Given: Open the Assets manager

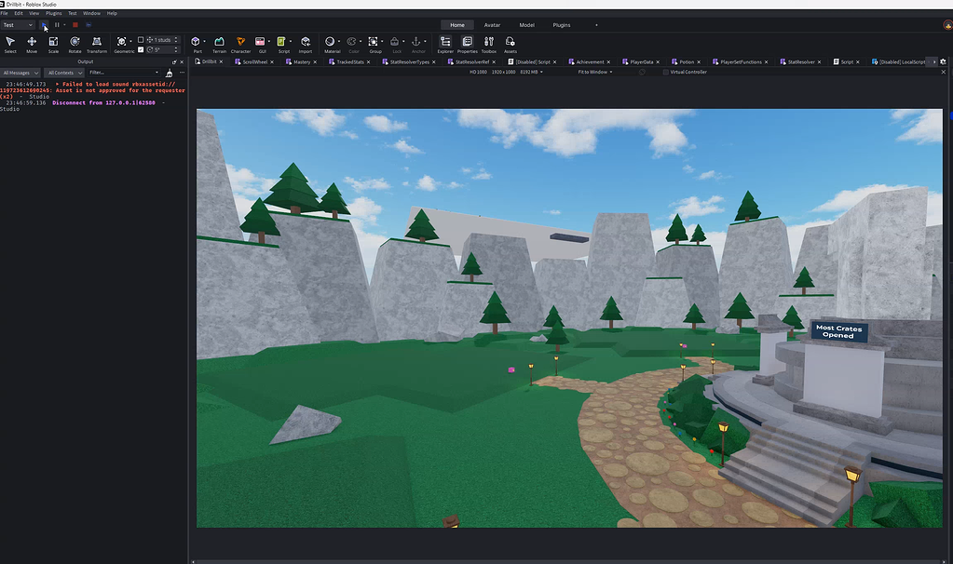Looking at the screenshot, I should [511, 45].
